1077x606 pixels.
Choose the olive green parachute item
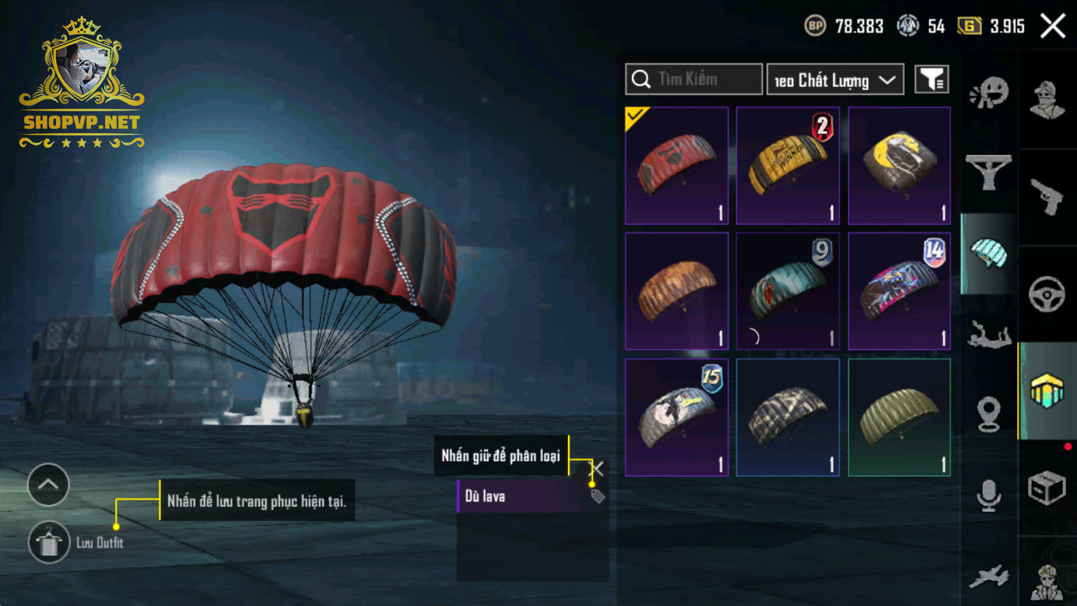point(899,417)
